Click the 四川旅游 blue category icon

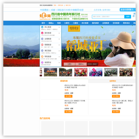coord(42,27)
